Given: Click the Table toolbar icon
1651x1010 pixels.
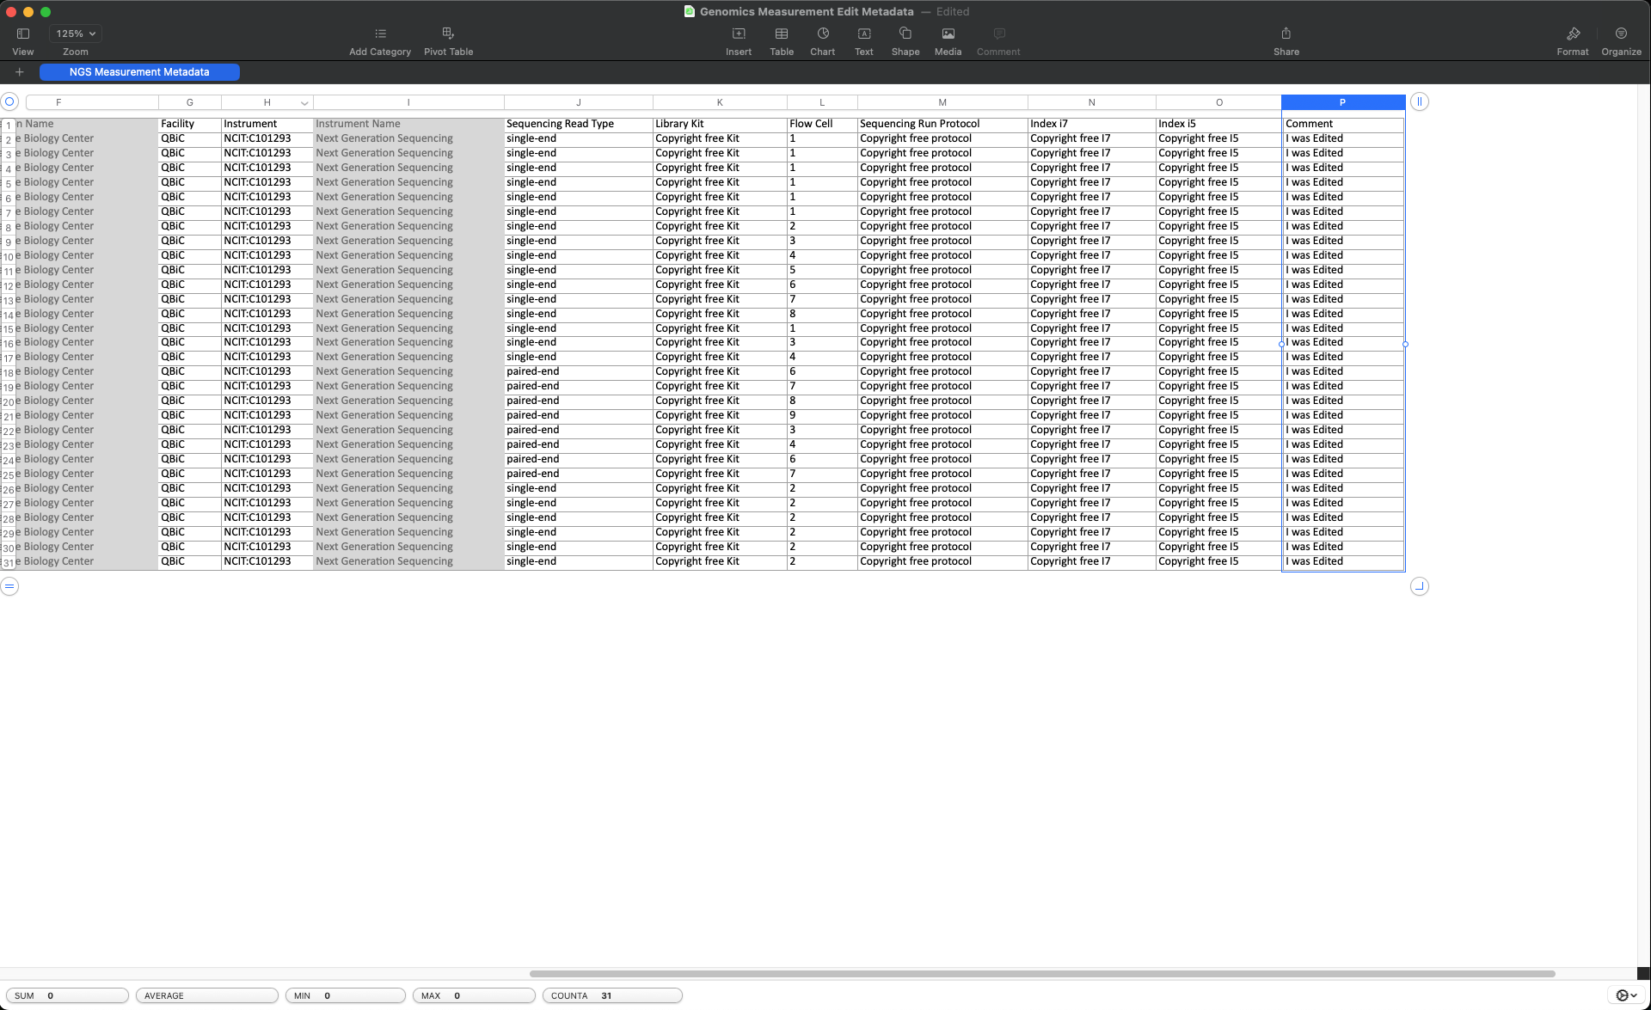Looking at the screenshot, I should coord(781,34).
